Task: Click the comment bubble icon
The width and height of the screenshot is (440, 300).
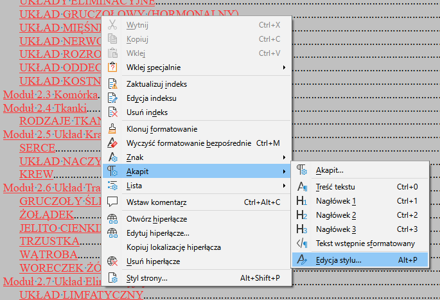Action: (x=112, y=202)
